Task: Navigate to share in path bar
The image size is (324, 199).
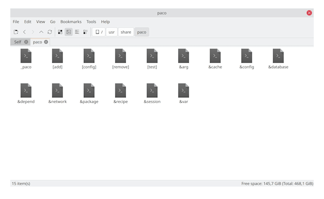Action: click(x=126, y=32)
